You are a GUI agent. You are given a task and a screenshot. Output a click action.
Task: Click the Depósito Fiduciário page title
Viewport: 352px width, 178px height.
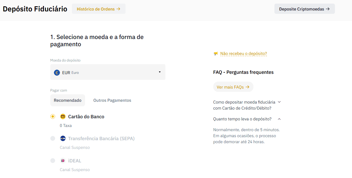(x=35, y=9)
